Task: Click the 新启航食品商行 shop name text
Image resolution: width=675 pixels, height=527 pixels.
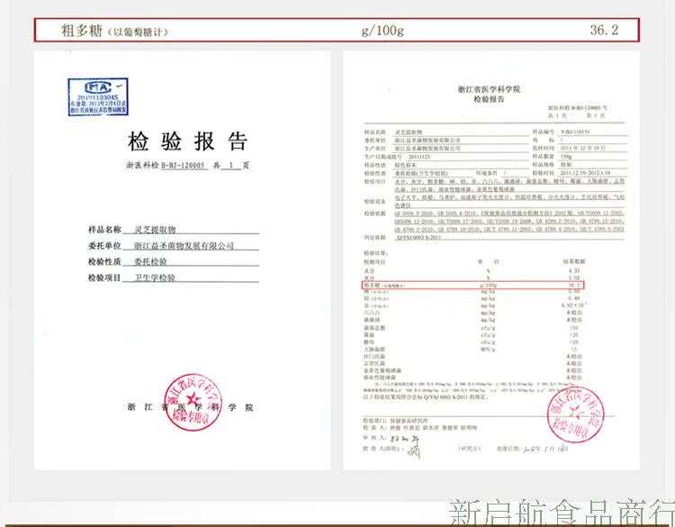Action: click(x=562, y=513)
